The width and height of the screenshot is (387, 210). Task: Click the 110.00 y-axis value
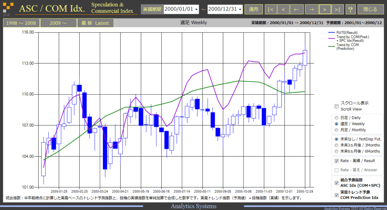click(x=28, y=94)
